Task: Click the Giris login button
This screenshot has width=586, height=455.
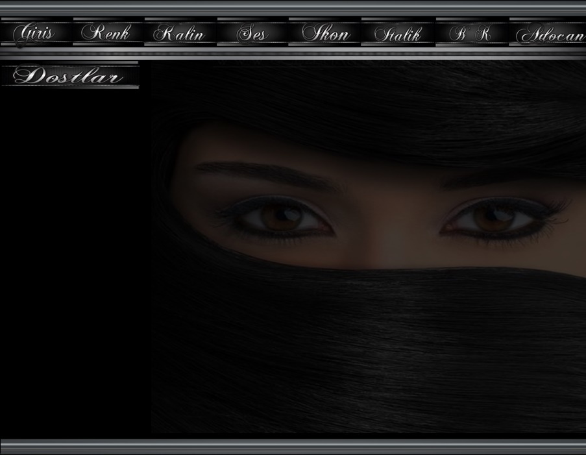Action: [x=36, y=32]
